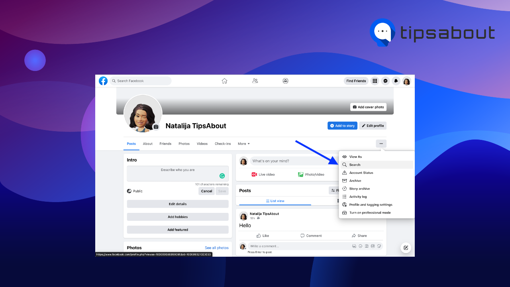Click the emoji icon in comment box
This screenshot has height=287, width=510.
[x=360, y=246]
